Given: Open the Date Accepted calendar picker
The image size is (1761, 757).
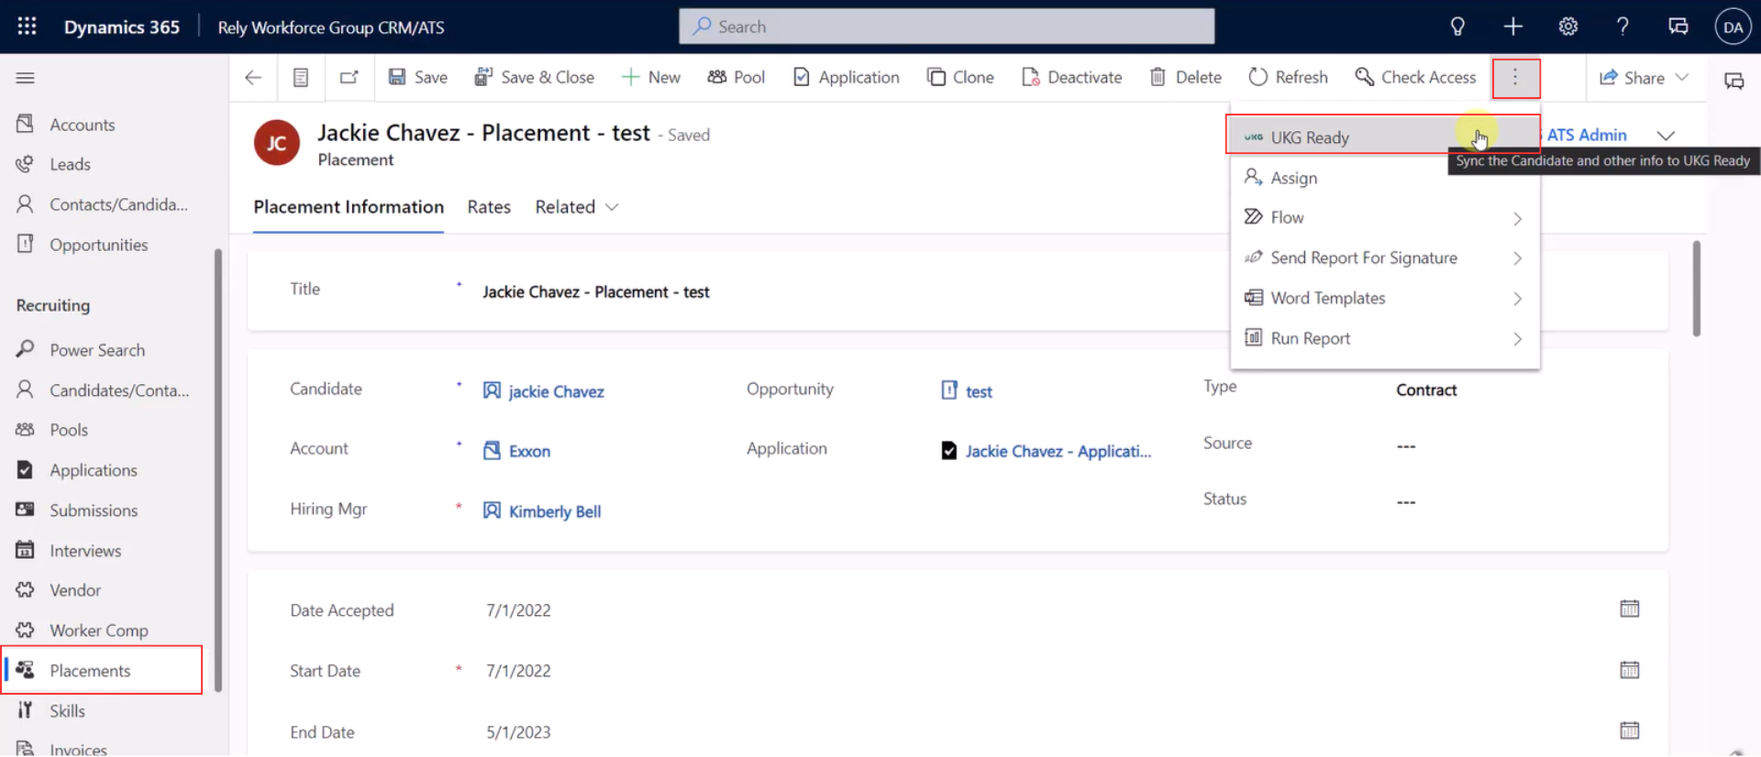Looking at the screenshot, I should click(x=1630, y=609).
